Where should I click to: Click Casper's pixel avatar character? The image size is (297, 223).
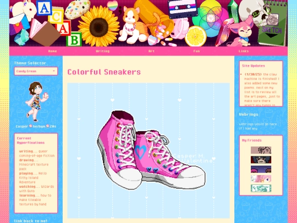[x=37, y=101]
